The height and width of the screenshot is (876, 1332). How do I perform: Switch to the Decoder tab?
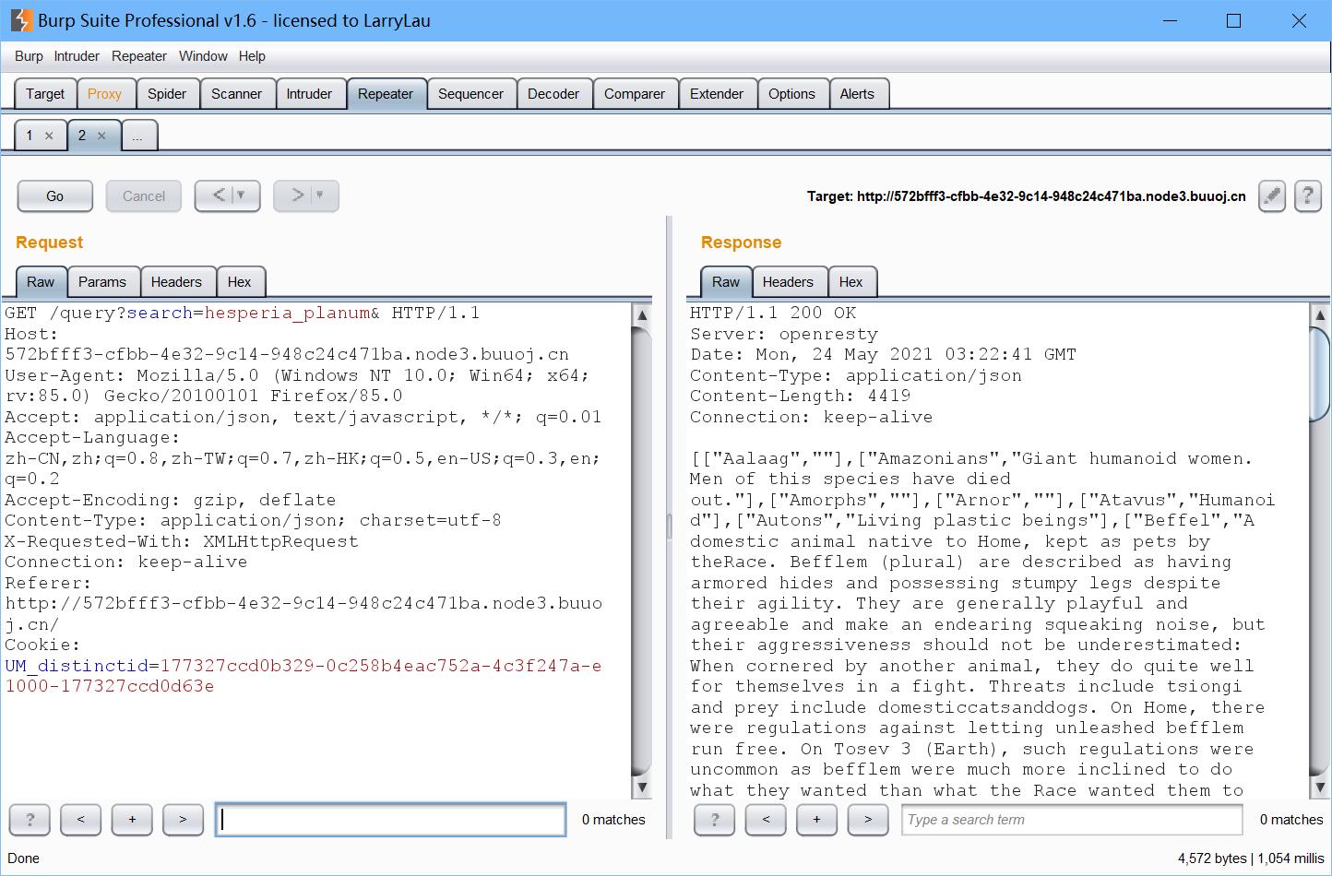[x=553, y=94]
